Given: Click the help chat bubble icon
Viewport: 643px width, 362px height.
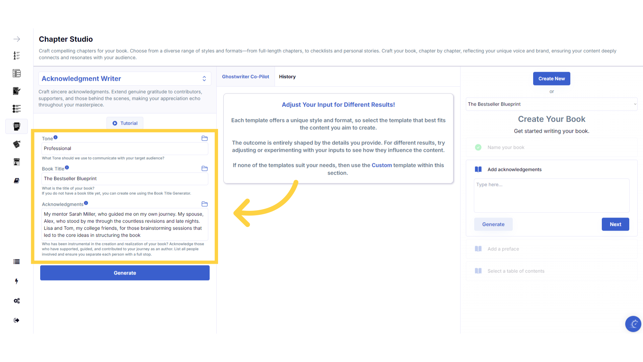Looking at the screenshot, I should 633,324.
